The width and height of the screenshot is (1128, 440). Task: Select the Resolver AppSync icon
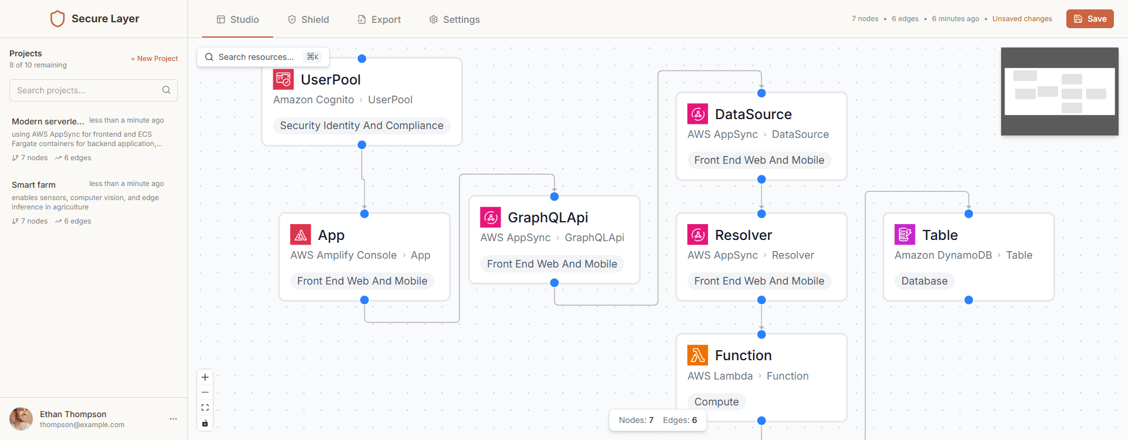pyautogui.click(x=698, y=235)
